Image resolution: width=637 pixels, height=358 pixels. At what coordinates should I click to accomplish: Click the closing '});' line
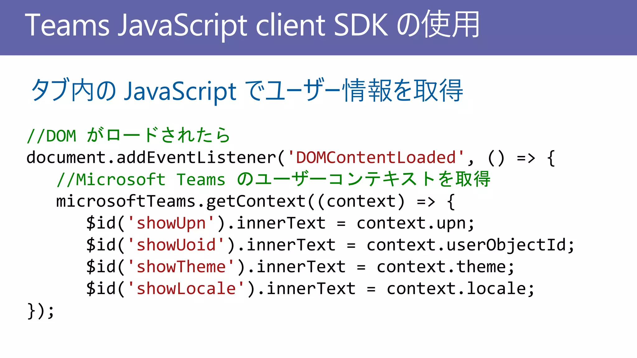(41, 310)
